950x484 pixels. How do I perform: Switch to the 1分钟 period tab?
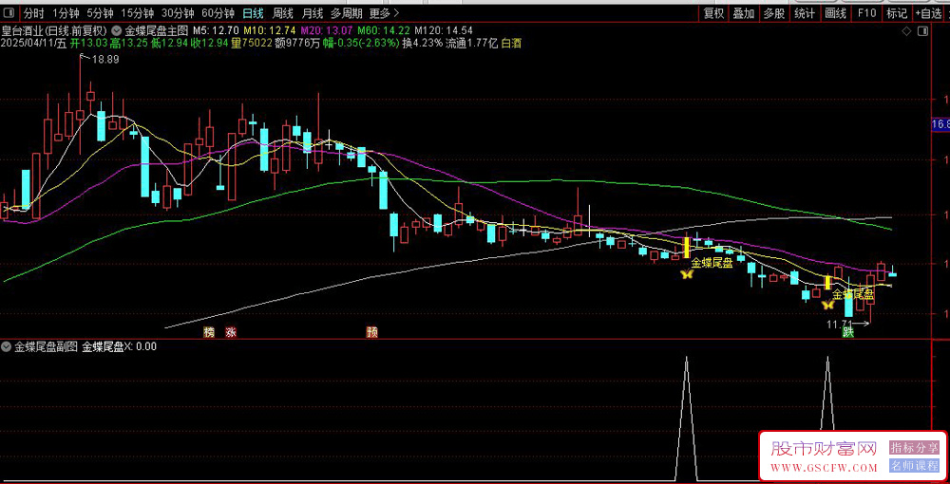tap(66, 12)
